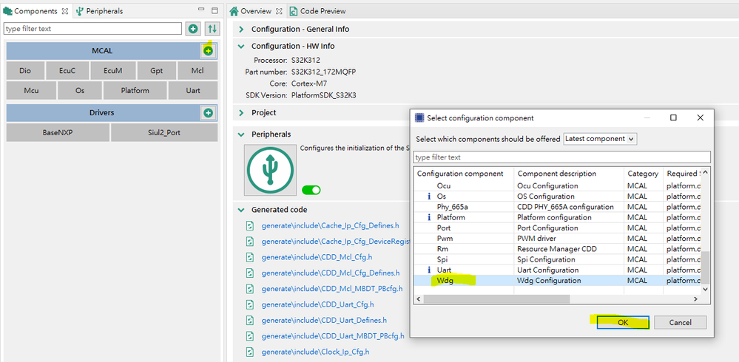Switch to the Components tab
Viewport: 739px width, 362px height.
36,11
